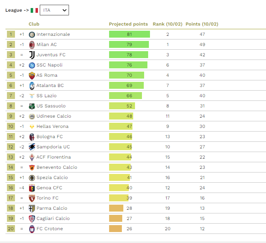The height and width of the screenshot is (243, 266).
Task: Click the Genoa CFC crest
Action: pos(32,188)
